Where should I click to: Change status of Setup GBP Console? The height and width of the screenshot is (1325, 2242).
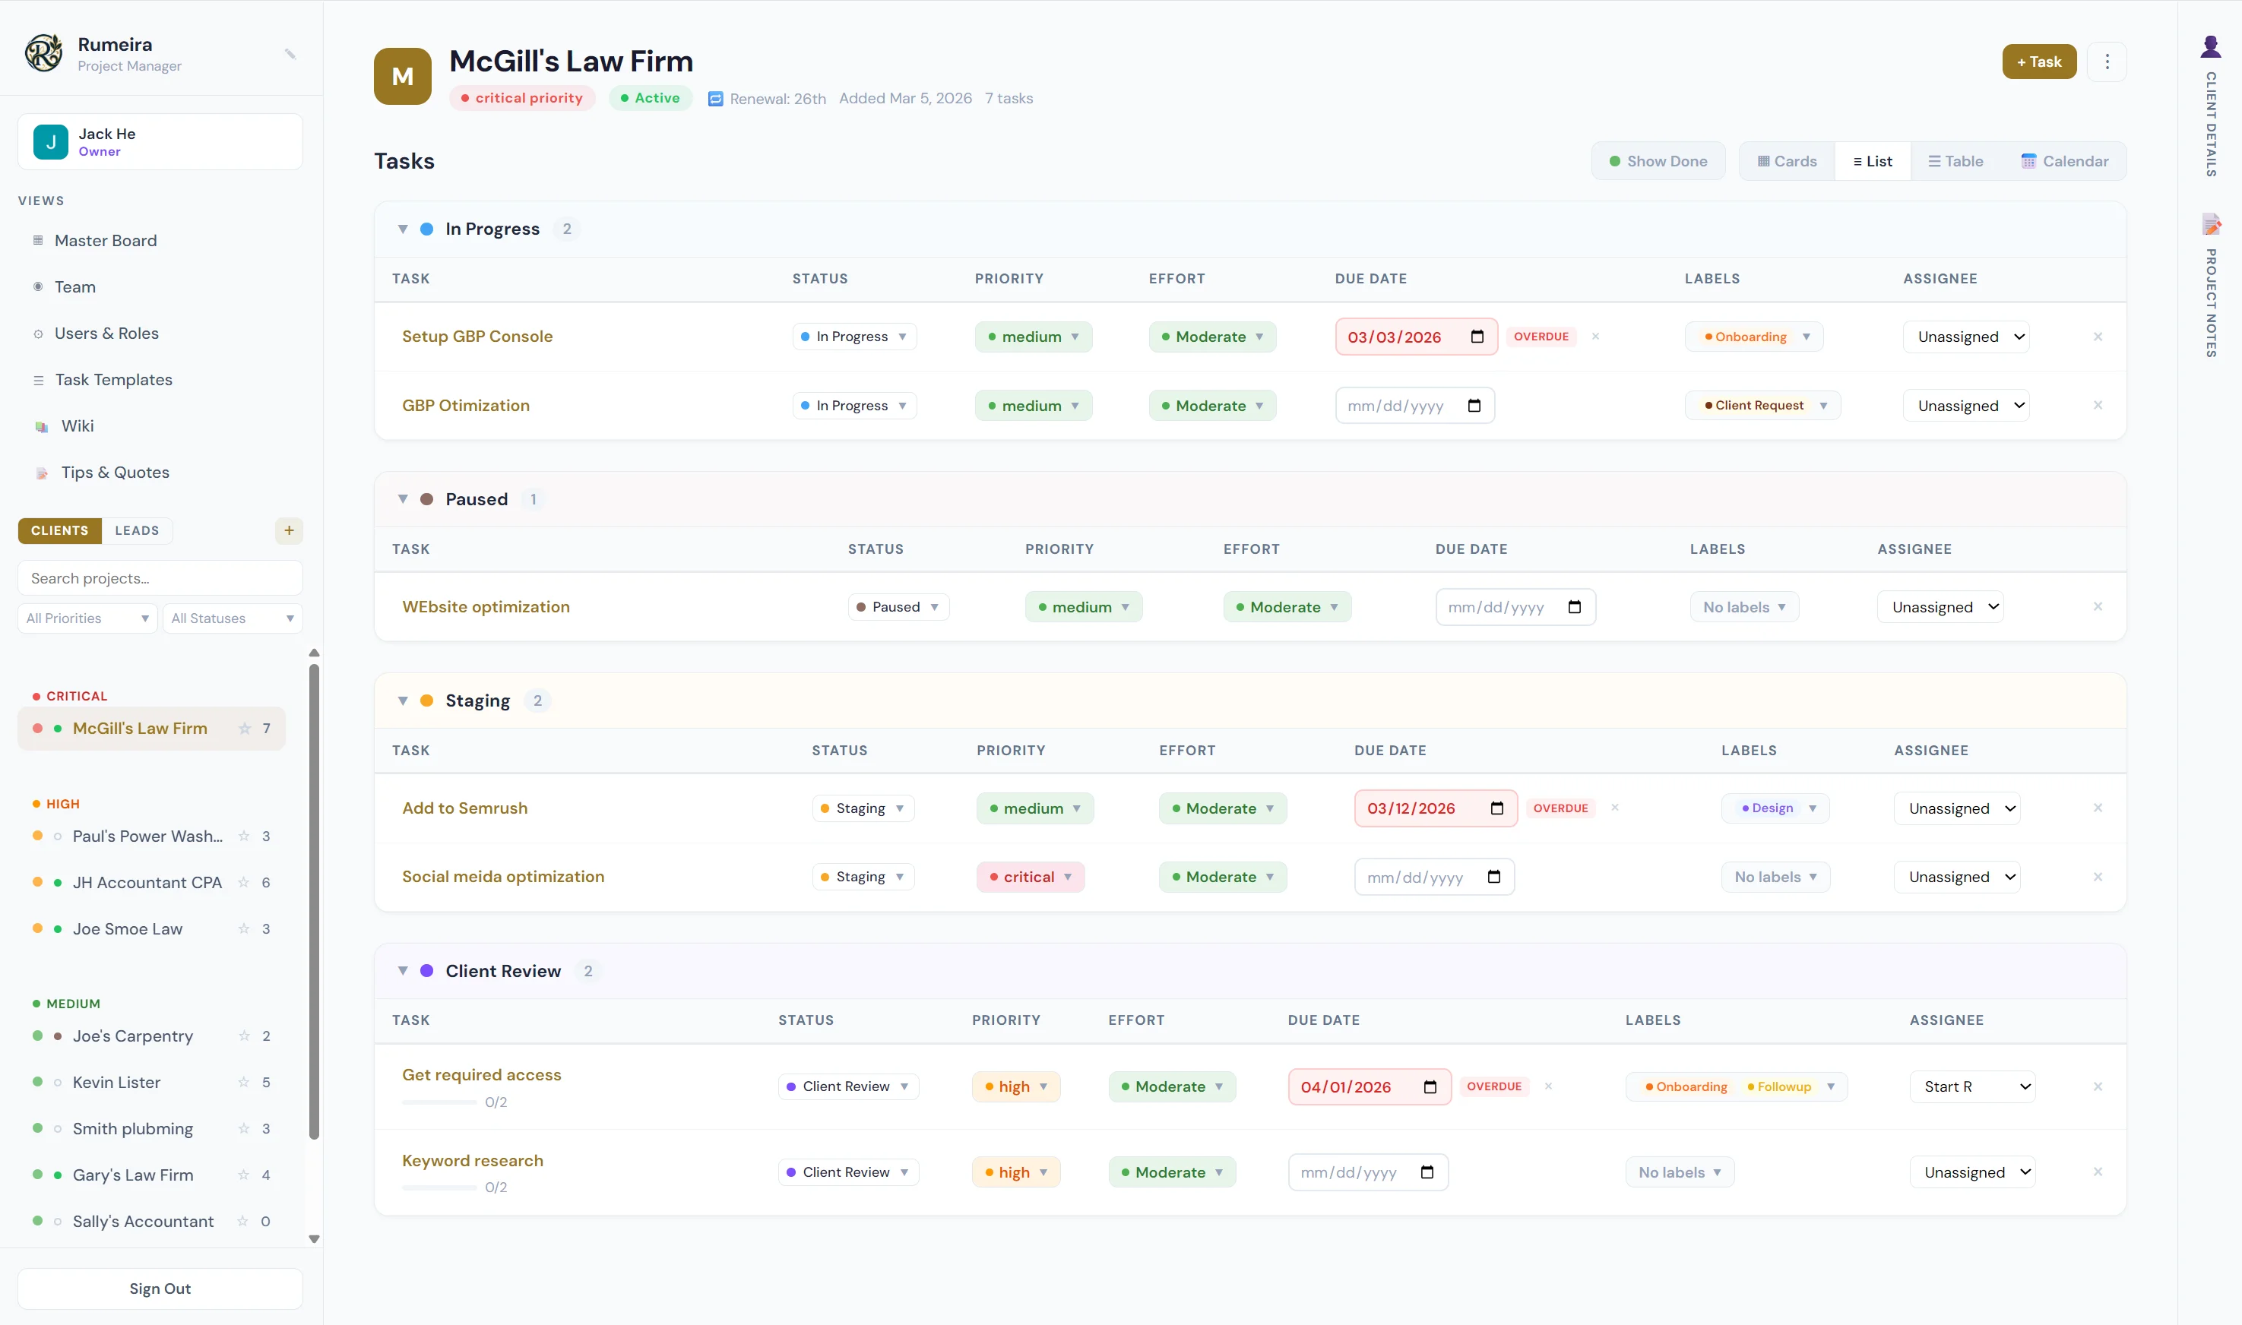coord(854,337)
